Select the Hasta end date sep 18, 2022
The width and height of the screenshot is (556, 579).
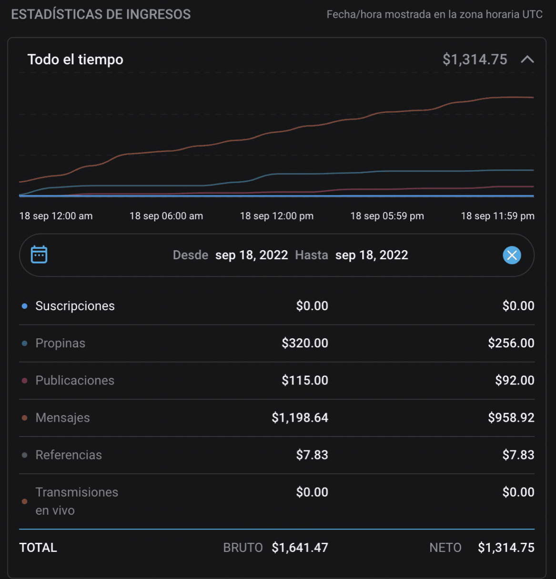371,255
